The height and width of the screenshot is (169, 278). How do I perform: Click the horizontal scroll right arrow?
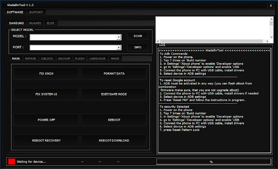point(267,41)
